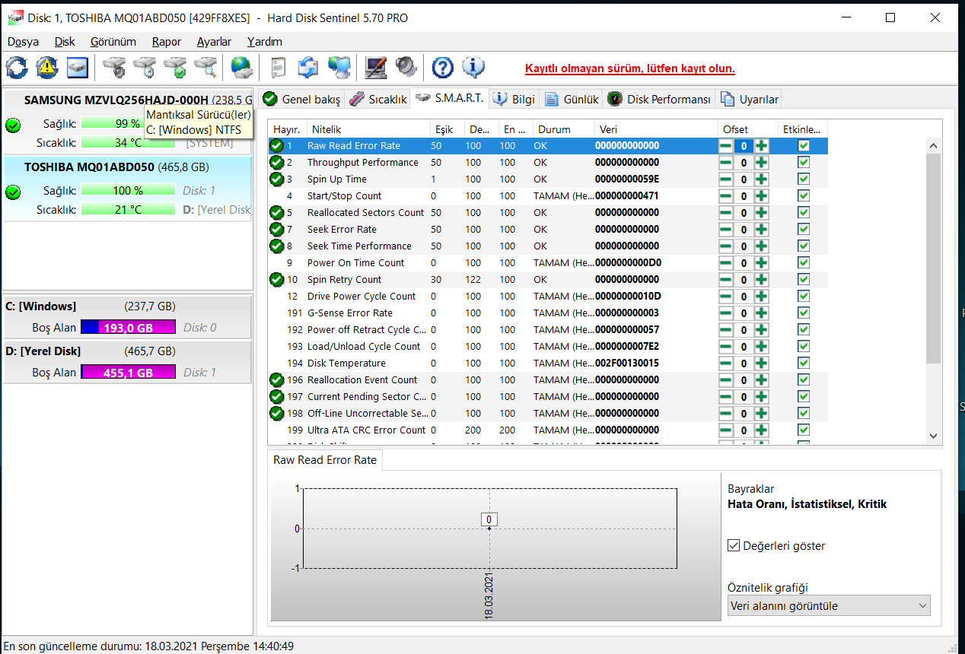Uncheck the enable box for Raw Read Error Rate

click(804, 146)
